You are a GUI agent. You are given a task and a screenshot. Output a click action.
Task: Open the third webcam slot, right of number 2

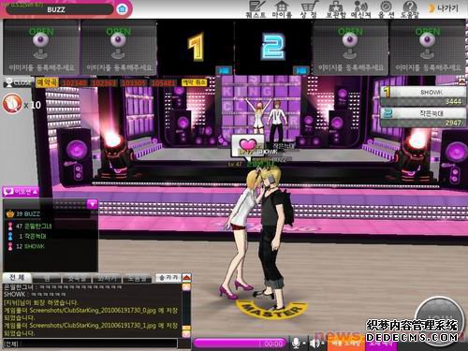(350, 48)
